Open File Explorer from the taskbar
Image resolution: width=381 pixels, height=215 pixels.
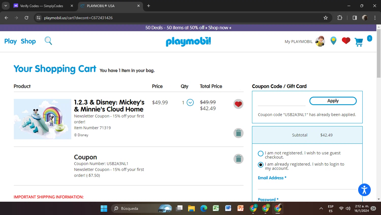[x=191, y=208]
